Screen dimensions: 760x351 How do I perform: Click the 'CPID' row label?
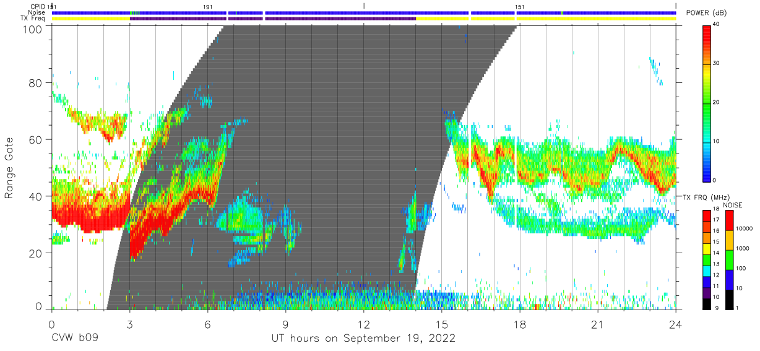tap(37, 7)
